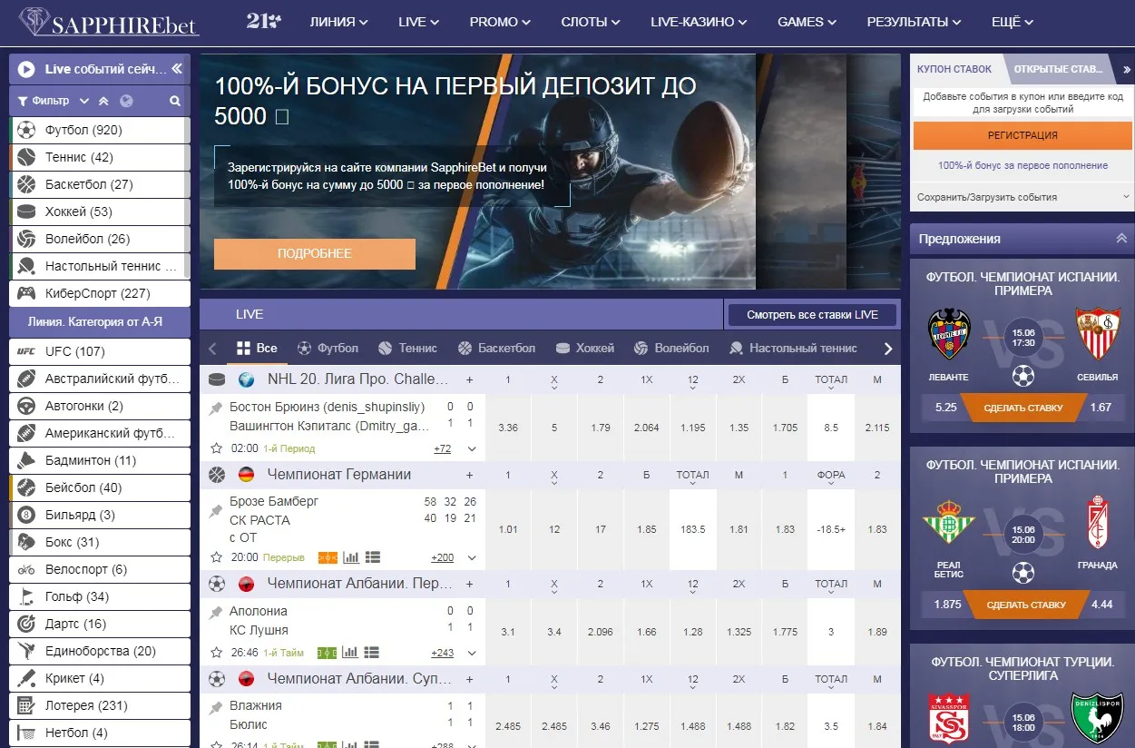The image size is (1135, 748).
Task: Click the РЕГИСТРАЦИЯ button
Action: click(1022, 135)
